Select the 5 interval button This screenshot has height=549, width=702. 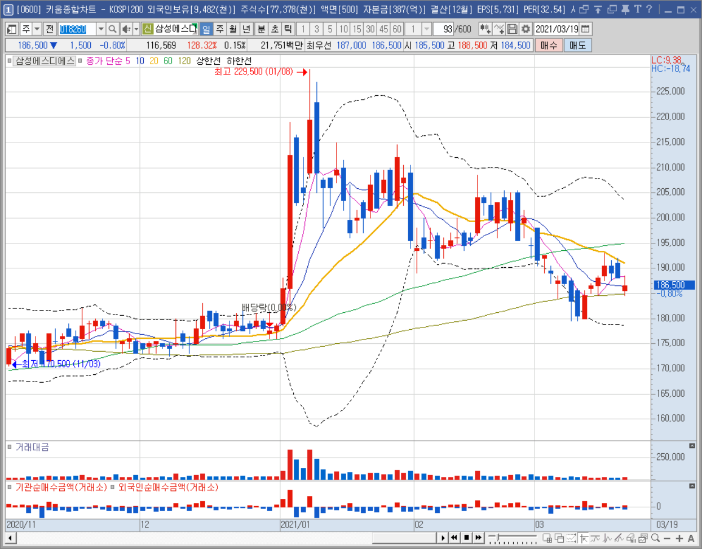[330, 29]
